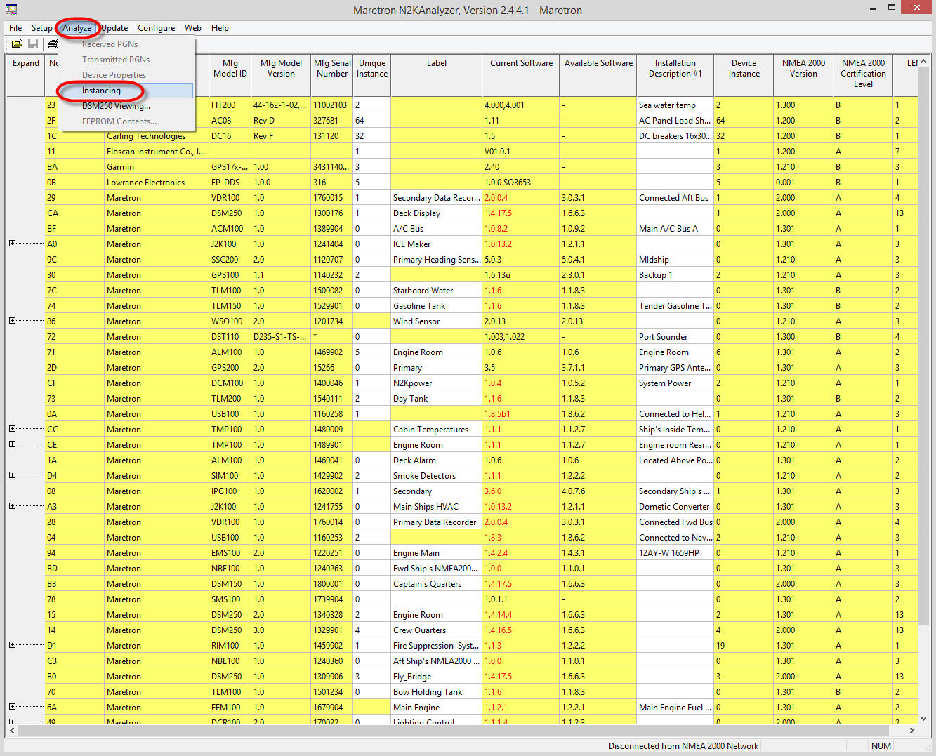Expand node 86 Wind Sensor row
The width and height of the screenshot is (936, 756).
[12, 321]
